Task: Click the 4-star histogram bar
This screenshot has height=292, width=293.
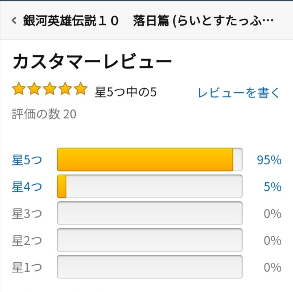Action: [x=149, y=187]
